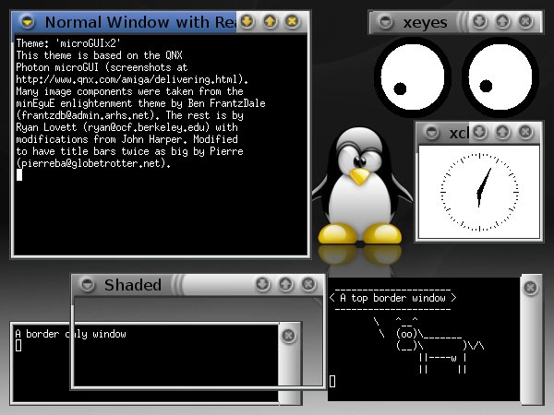Close the Normal Window terminal
The width and height of the screenshot is (554, 415).
click(292, 21)
